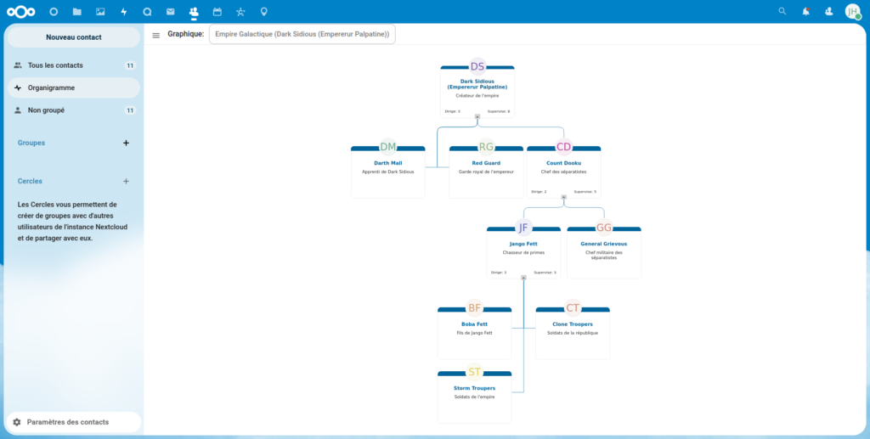Click 'Supervise: 3' on Jango Fett card
Screen dimensions: 870x439
545,273
